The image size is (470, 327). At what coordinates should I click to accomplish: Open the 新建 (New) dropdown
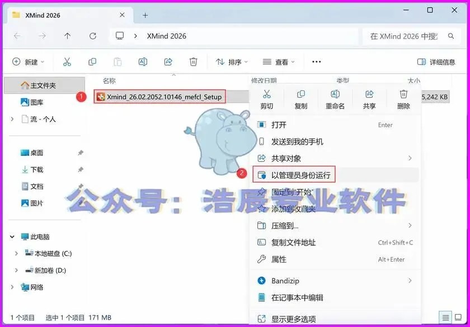coord(28,62)
